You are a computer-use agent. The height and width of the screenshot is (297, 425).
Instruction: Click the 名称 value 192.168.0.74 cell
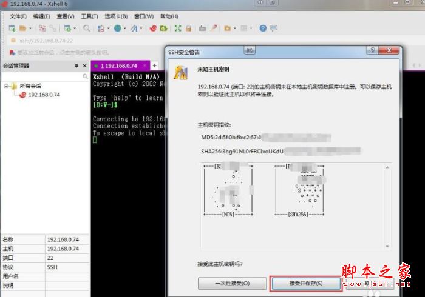(67, 239)
